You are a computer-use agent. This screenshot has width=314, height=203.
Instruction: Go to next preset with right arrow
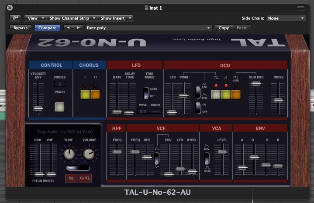(78, 27)
